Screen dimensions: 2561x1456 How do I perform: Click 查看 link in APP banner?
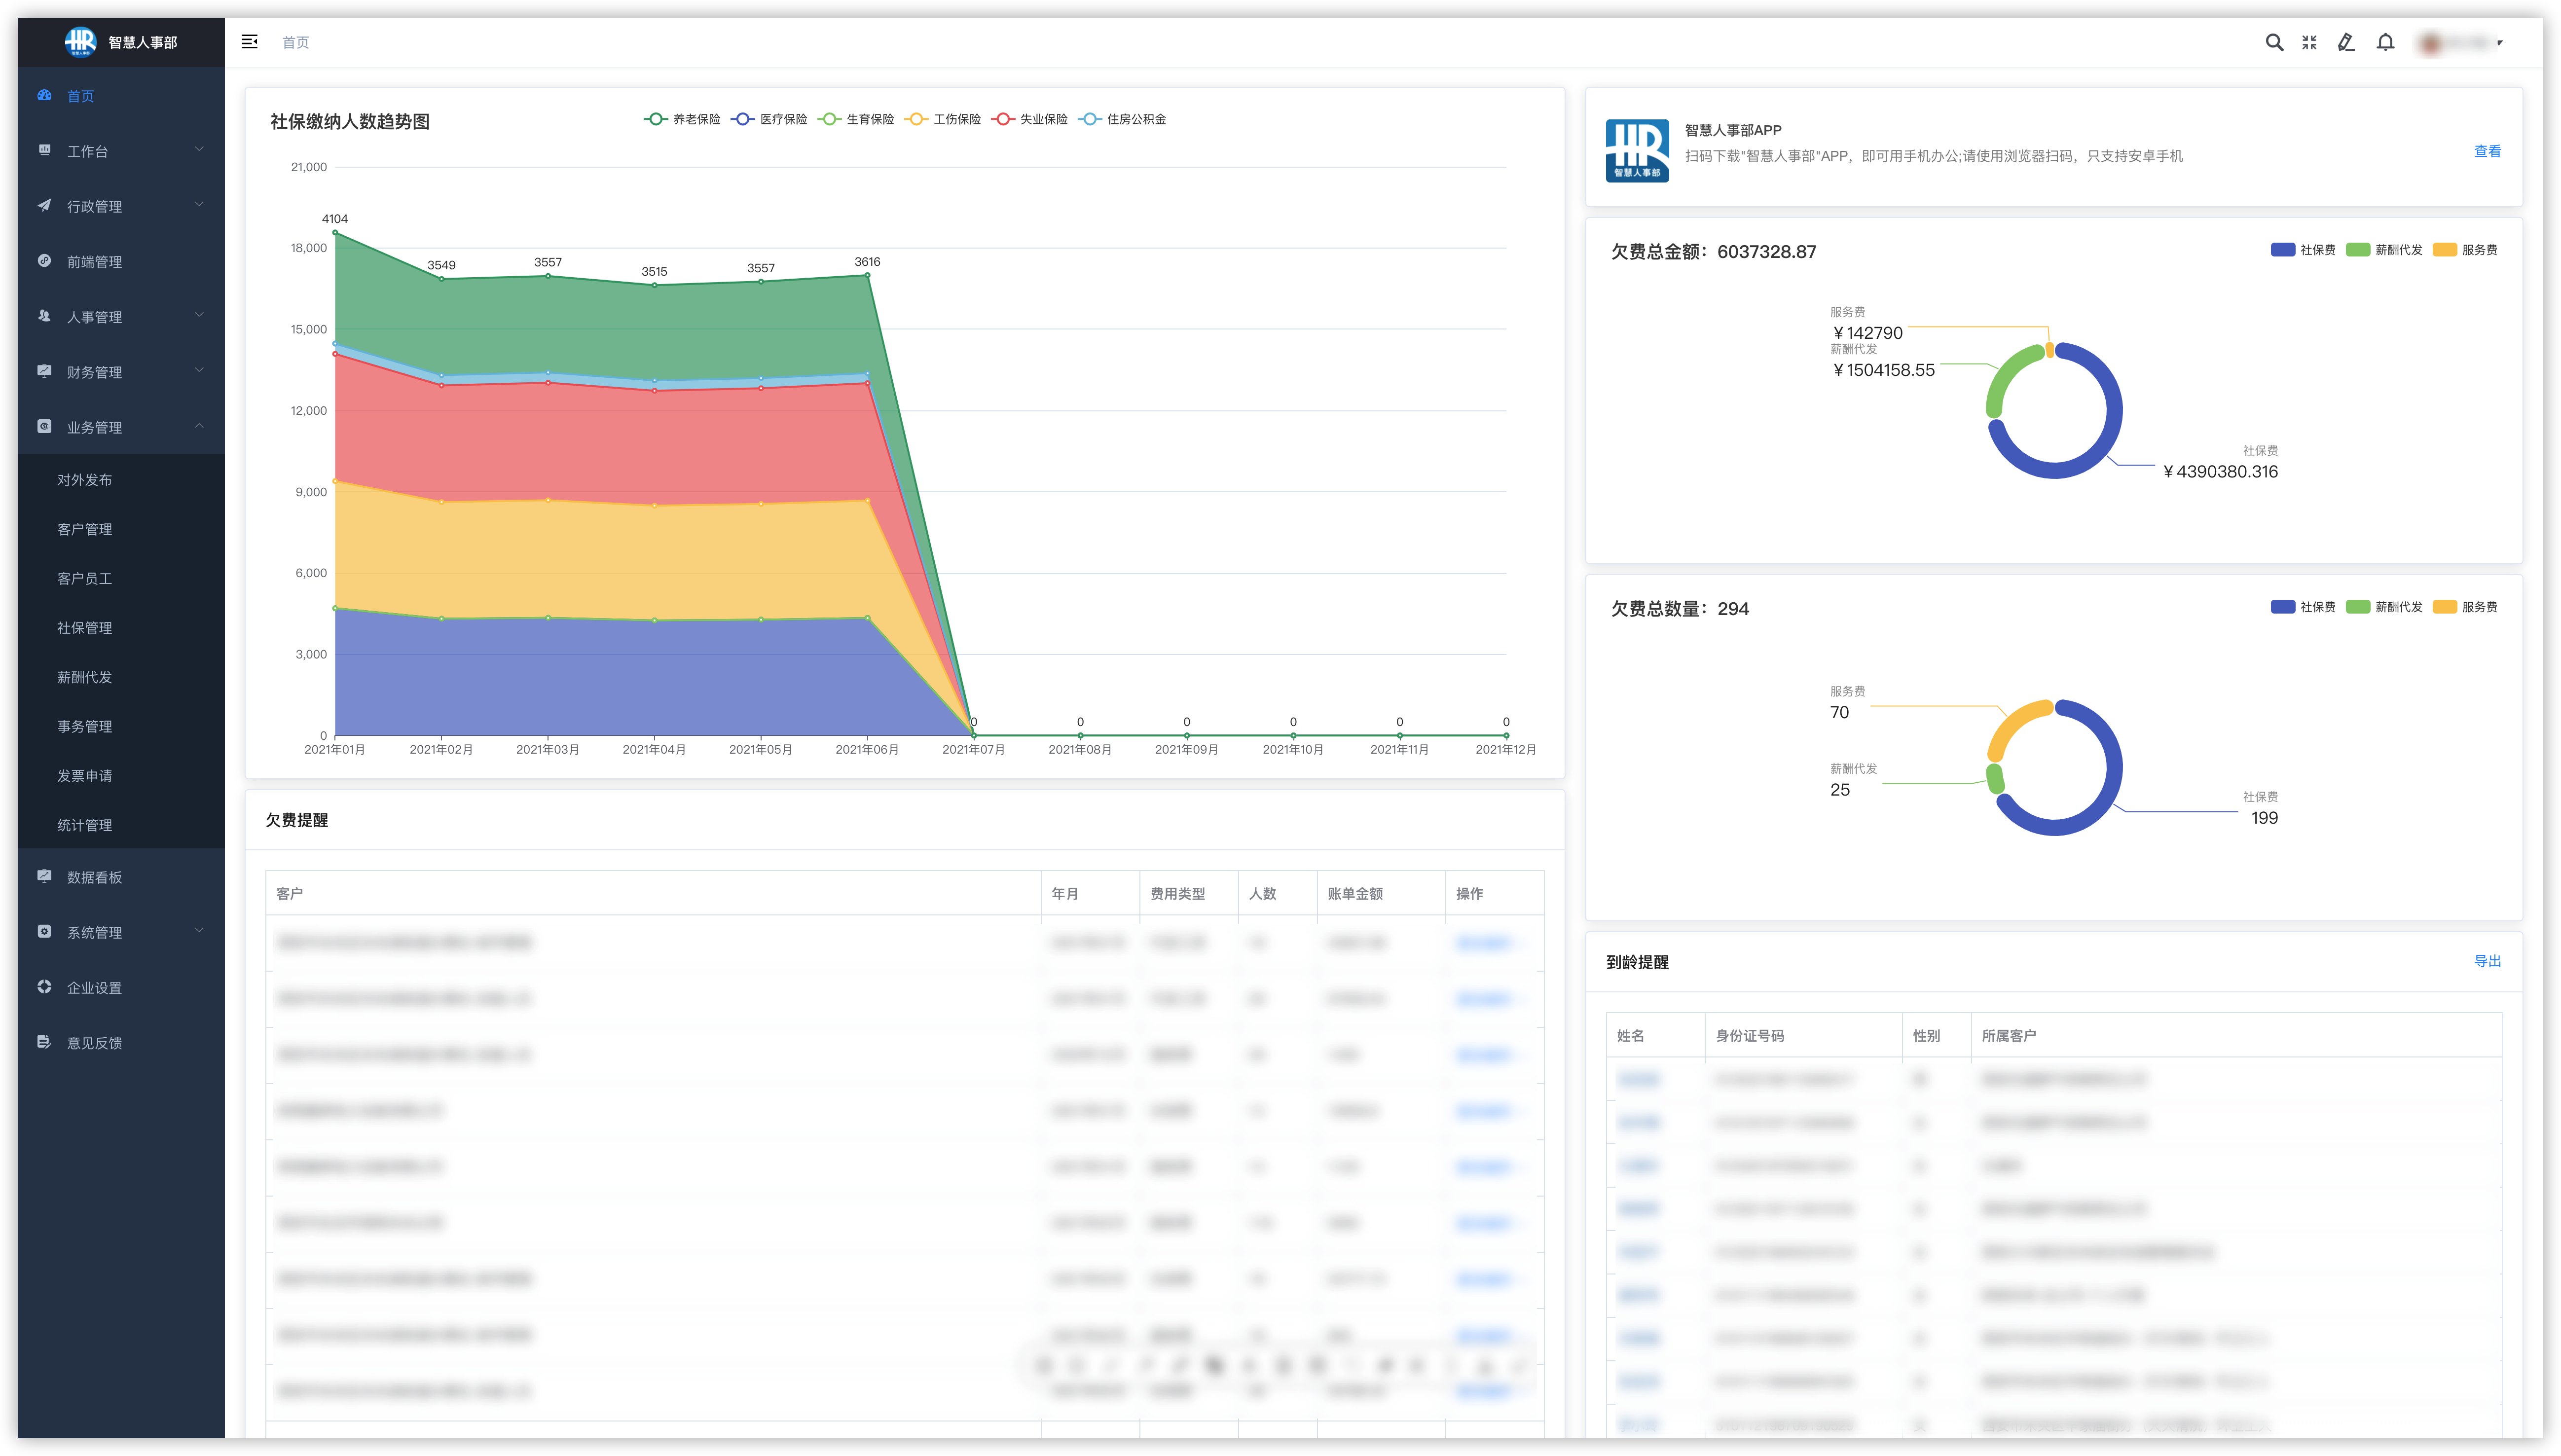click(2487, 151)
